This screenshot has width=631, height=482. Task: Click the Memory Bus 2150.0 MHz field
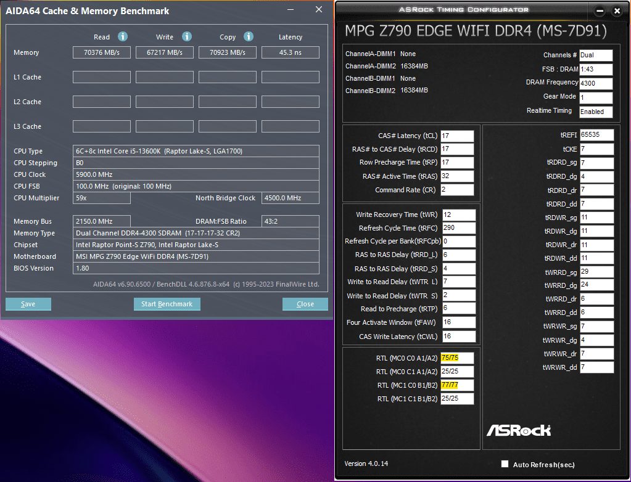coord(101,221)
